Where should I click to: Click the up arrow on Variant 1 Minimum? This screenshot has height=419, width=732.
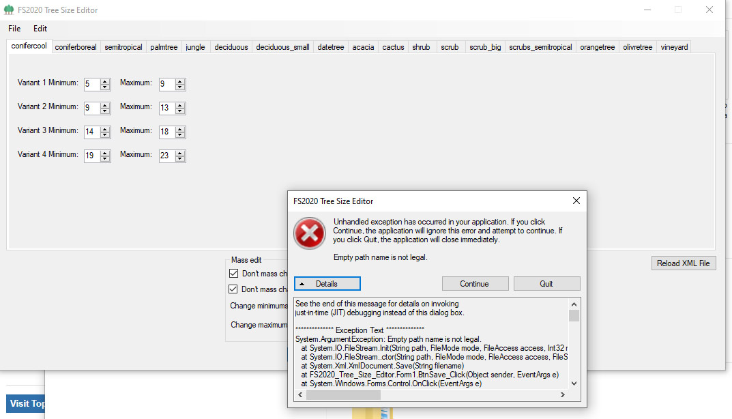point(106,81)
